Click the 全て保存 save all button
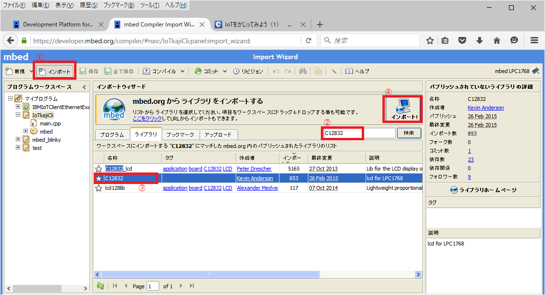This screenshot has height=295, width=545. 119,72
